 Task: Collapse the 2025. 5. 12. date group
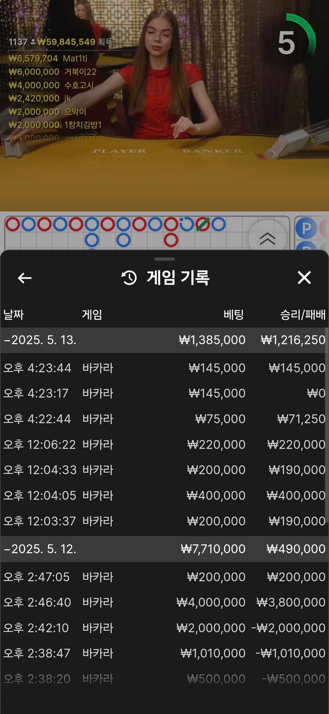[x=164, y=549]
